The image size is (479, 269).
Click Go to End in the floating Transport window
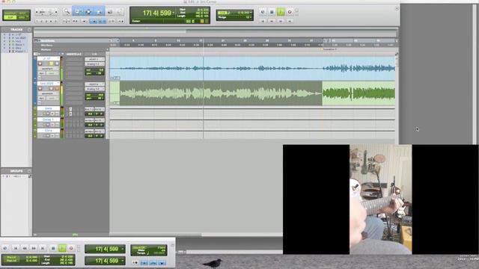(x=43, y=248)
